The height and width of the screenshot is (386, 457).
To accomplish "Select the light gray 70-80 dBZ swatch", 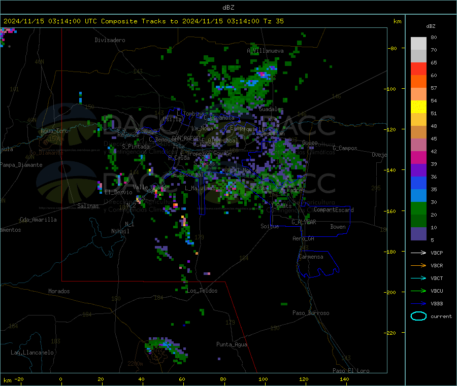I will (418, 44).
